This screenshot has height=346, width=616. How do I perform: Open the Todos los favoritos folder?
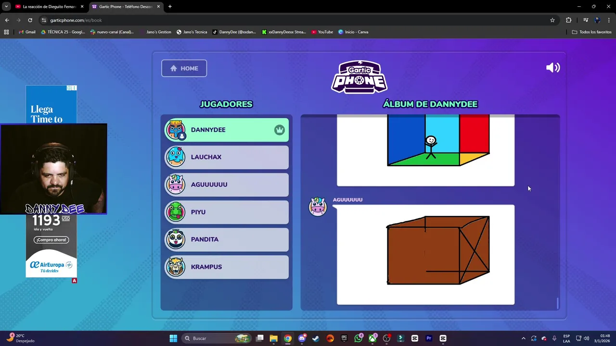coord(591,32)
